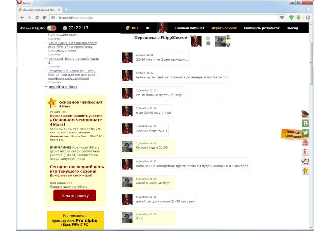The height and width of the screenshot is (231, 330).
Task: Click the coin balance 807
Action: (132, 28)
